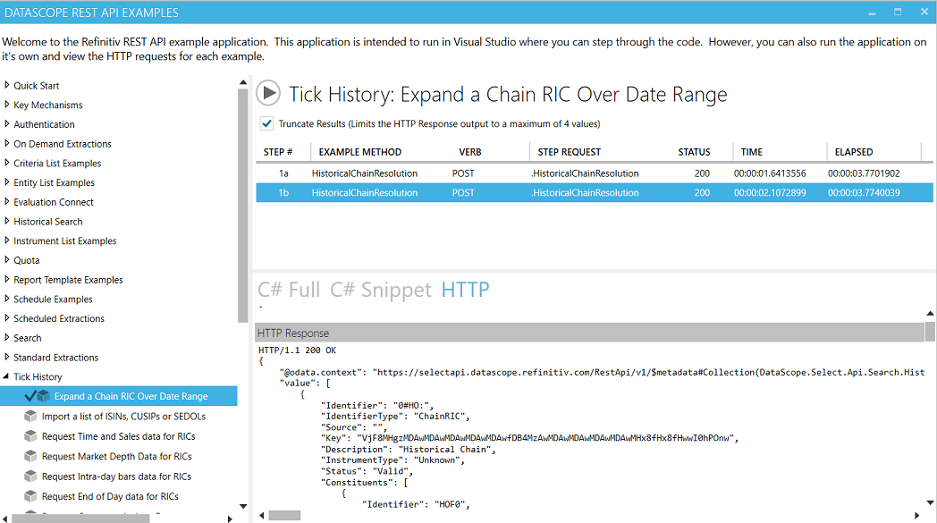This screenshot has height=523, width=937.
Task: Click the tree panel vertical scrollbar thumb
Action: pos(242,206)
